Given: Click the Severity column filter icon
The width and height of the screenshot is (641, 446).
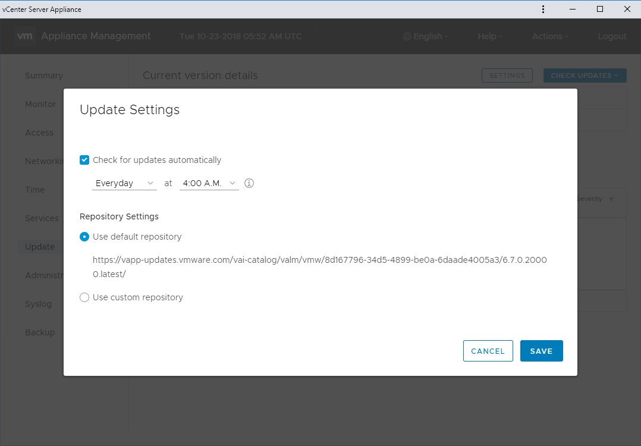Looking at the screenshot, I should click(x=611, y=199).
